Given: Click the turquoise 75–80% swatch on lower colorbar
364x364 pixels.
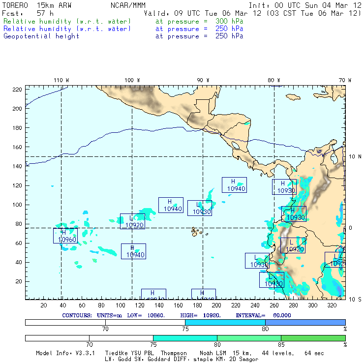Looking at the screenshot, I should 185,338.
